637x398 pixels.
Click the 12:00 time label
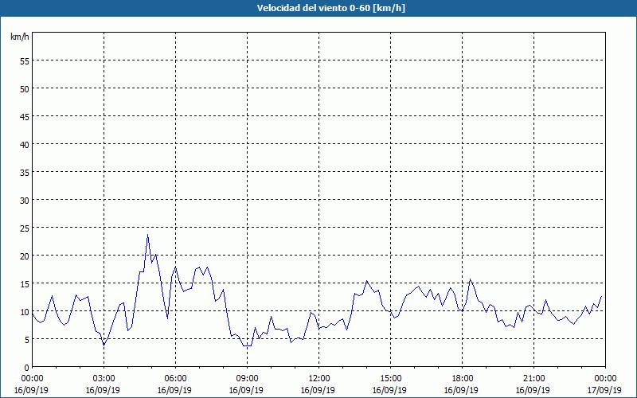coord(319,379)
